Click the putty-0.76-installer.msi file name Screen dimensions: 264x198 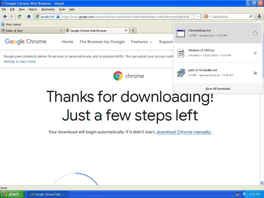(x=203, y=70)
